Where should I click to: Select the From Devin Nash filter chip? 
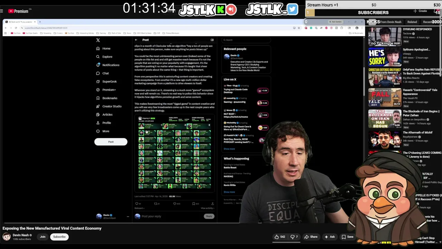click(x=391, y=22)
